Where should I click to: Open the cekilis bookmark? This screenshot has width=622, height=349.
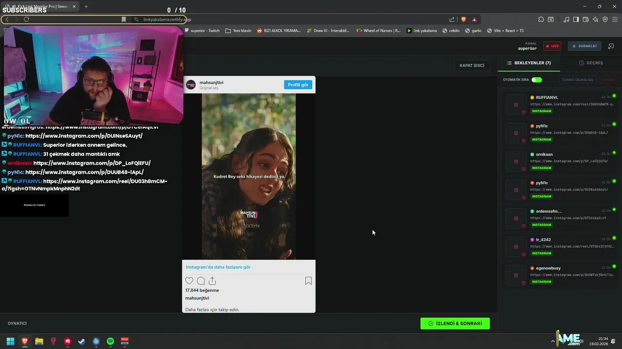click(451, 31)
